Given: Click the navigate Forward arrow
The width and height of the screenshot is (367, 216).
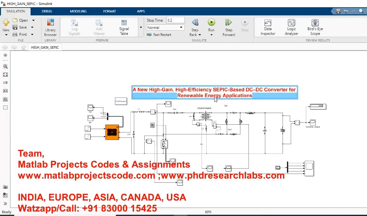Looking at the screenshot, I should point(14,47).
